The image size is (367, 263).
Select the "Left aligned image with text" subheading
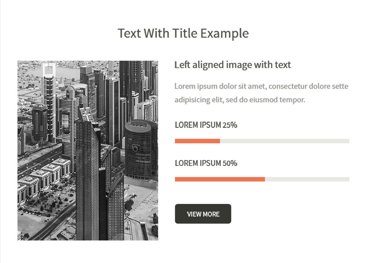tap(233, 65)
